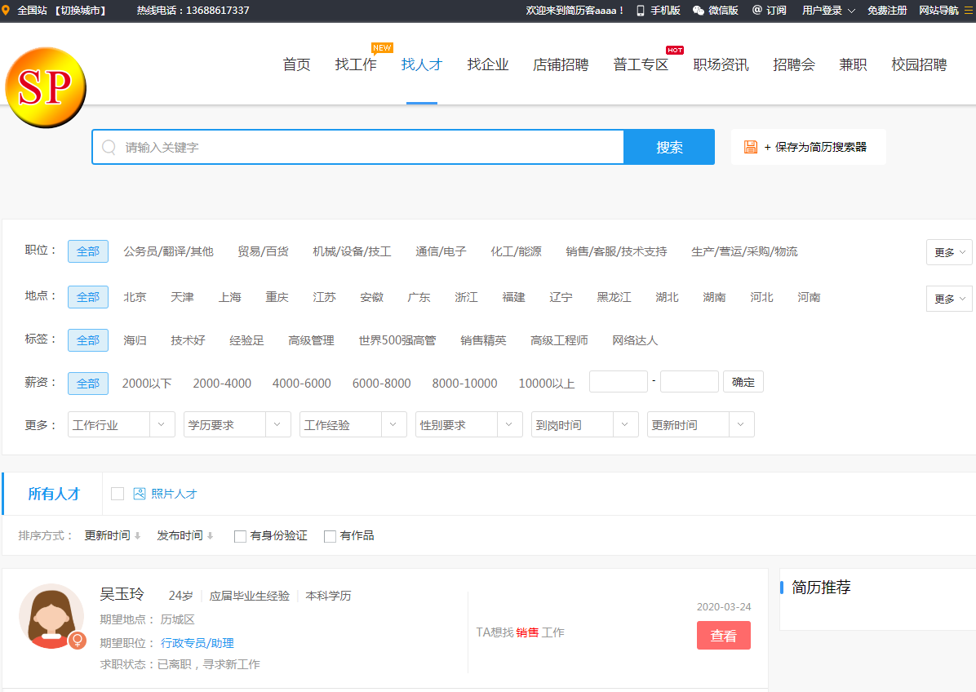Filter location by 广东
Image resolution: width=976 pixels, height=692 pixels.
[x=419, y=298]
